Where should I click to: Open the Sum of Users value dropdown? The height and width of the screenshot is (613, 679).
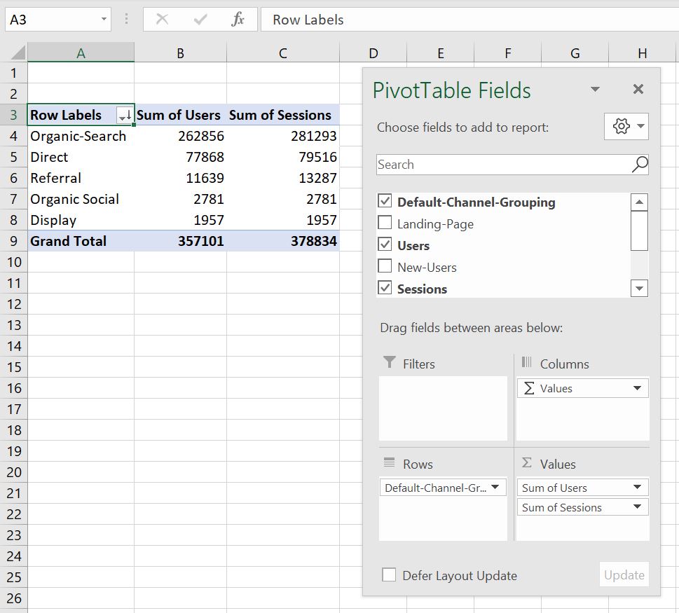point(637,488)
